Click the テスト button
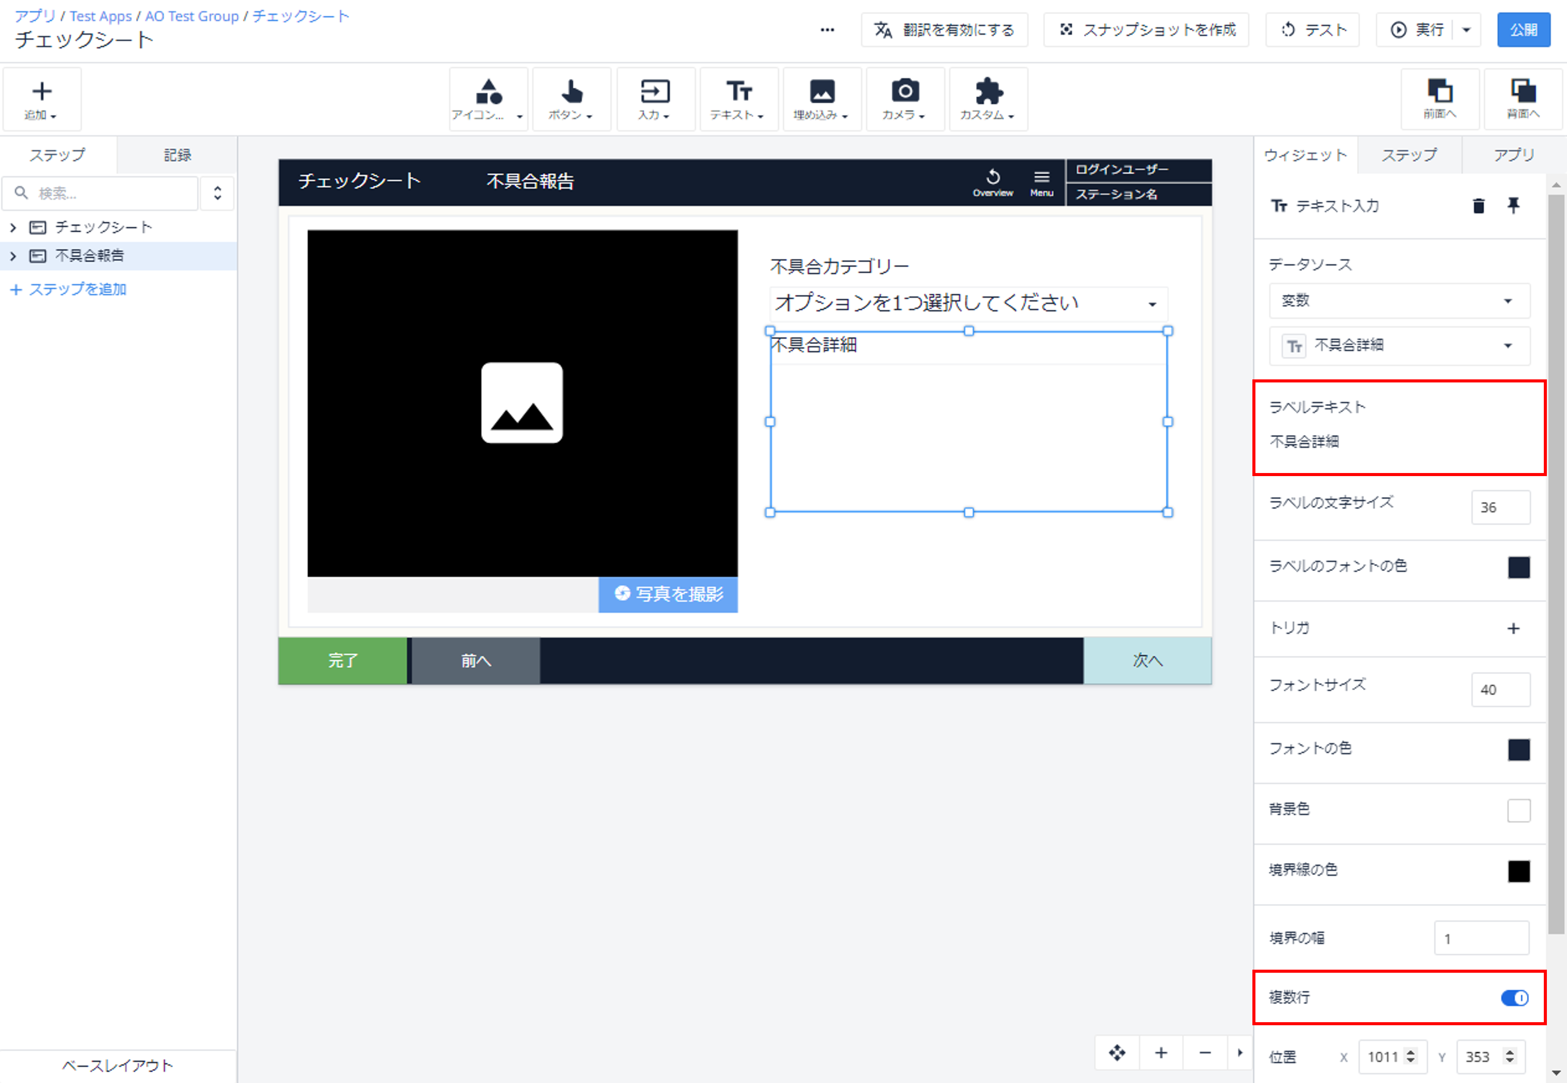1567x1083 pixels. point(1312,30)
